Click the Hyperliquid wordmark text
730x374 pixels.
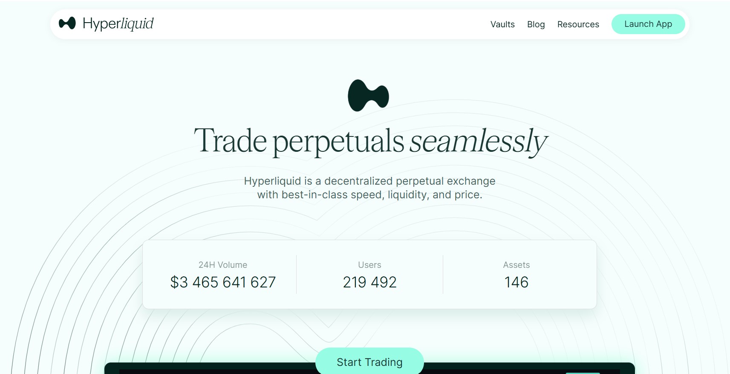(118, 24)
